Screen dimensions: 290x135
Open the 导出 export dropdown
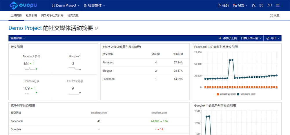point(273,38)
